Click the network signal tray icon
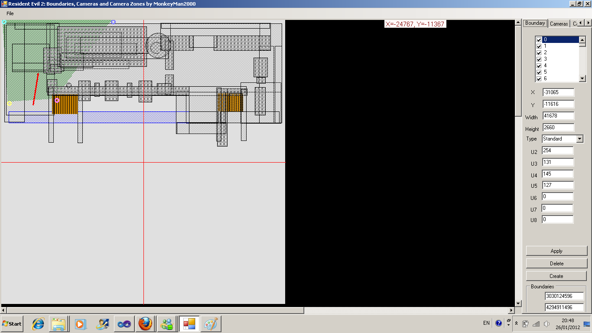The height and width of the screenshot is (333, 592). click(x=536, y=323)
